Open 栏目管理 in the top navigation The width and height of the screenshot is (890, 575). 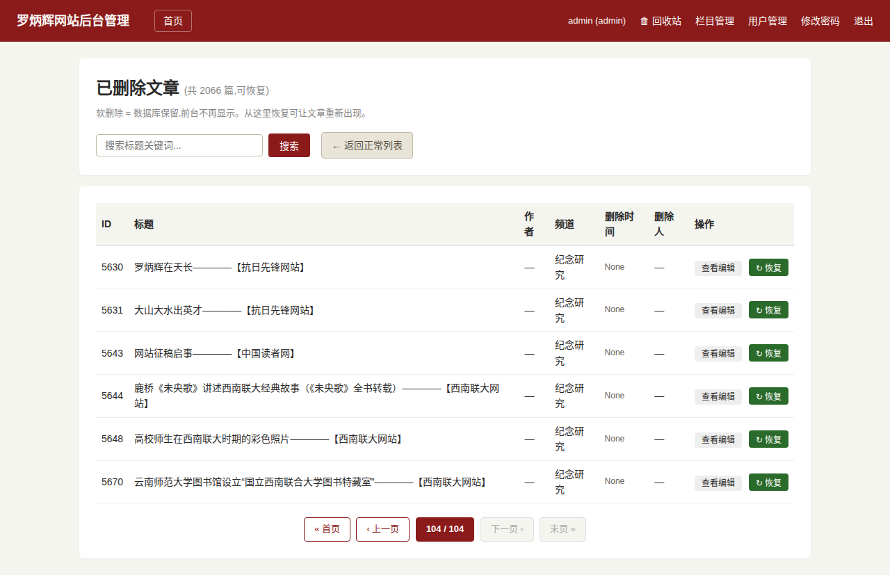(715, 21)
